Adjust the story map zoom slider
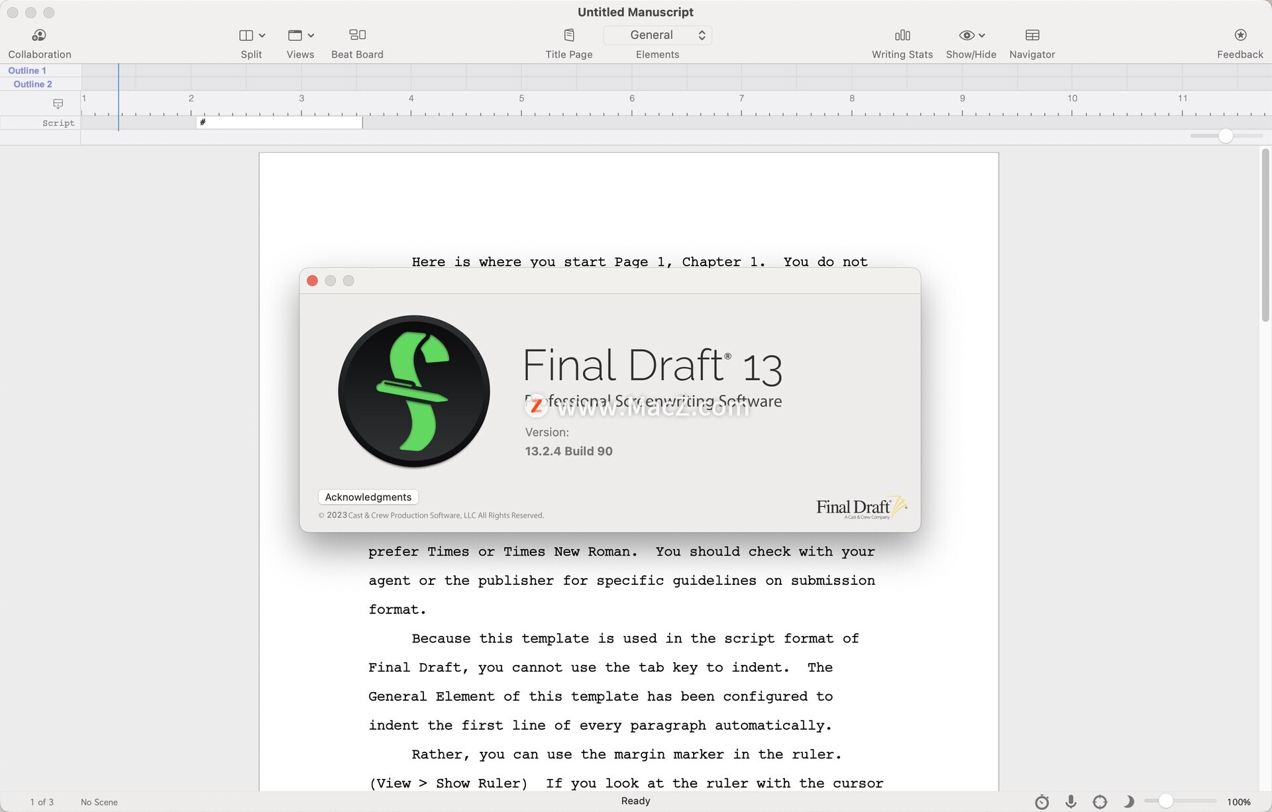The height and width of the screenshot is (812, 1272). 1226,136
